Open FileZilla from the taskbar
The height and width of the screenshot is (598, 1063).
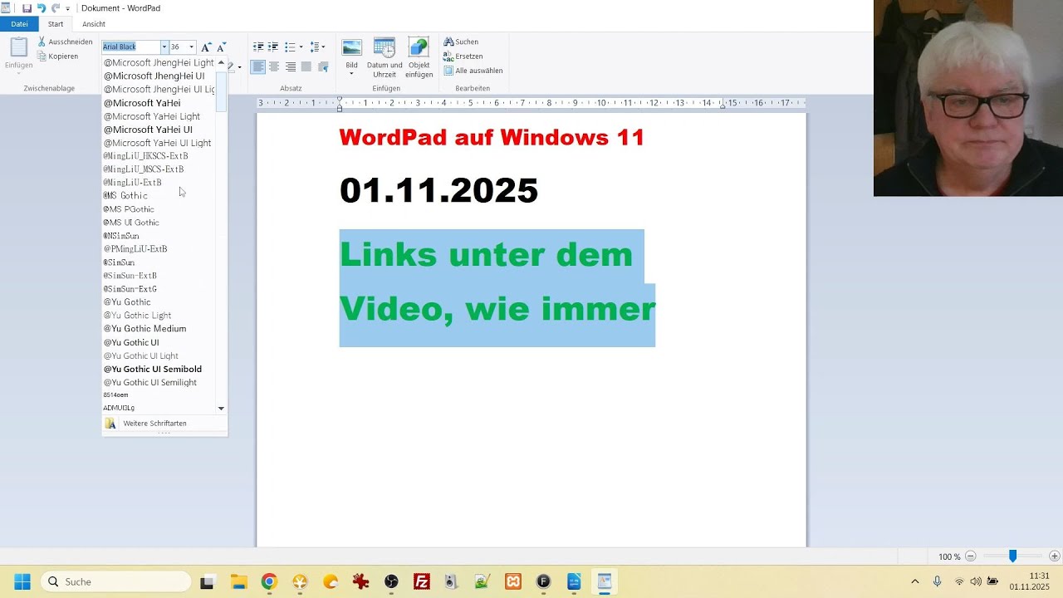[x=421, y=581]
